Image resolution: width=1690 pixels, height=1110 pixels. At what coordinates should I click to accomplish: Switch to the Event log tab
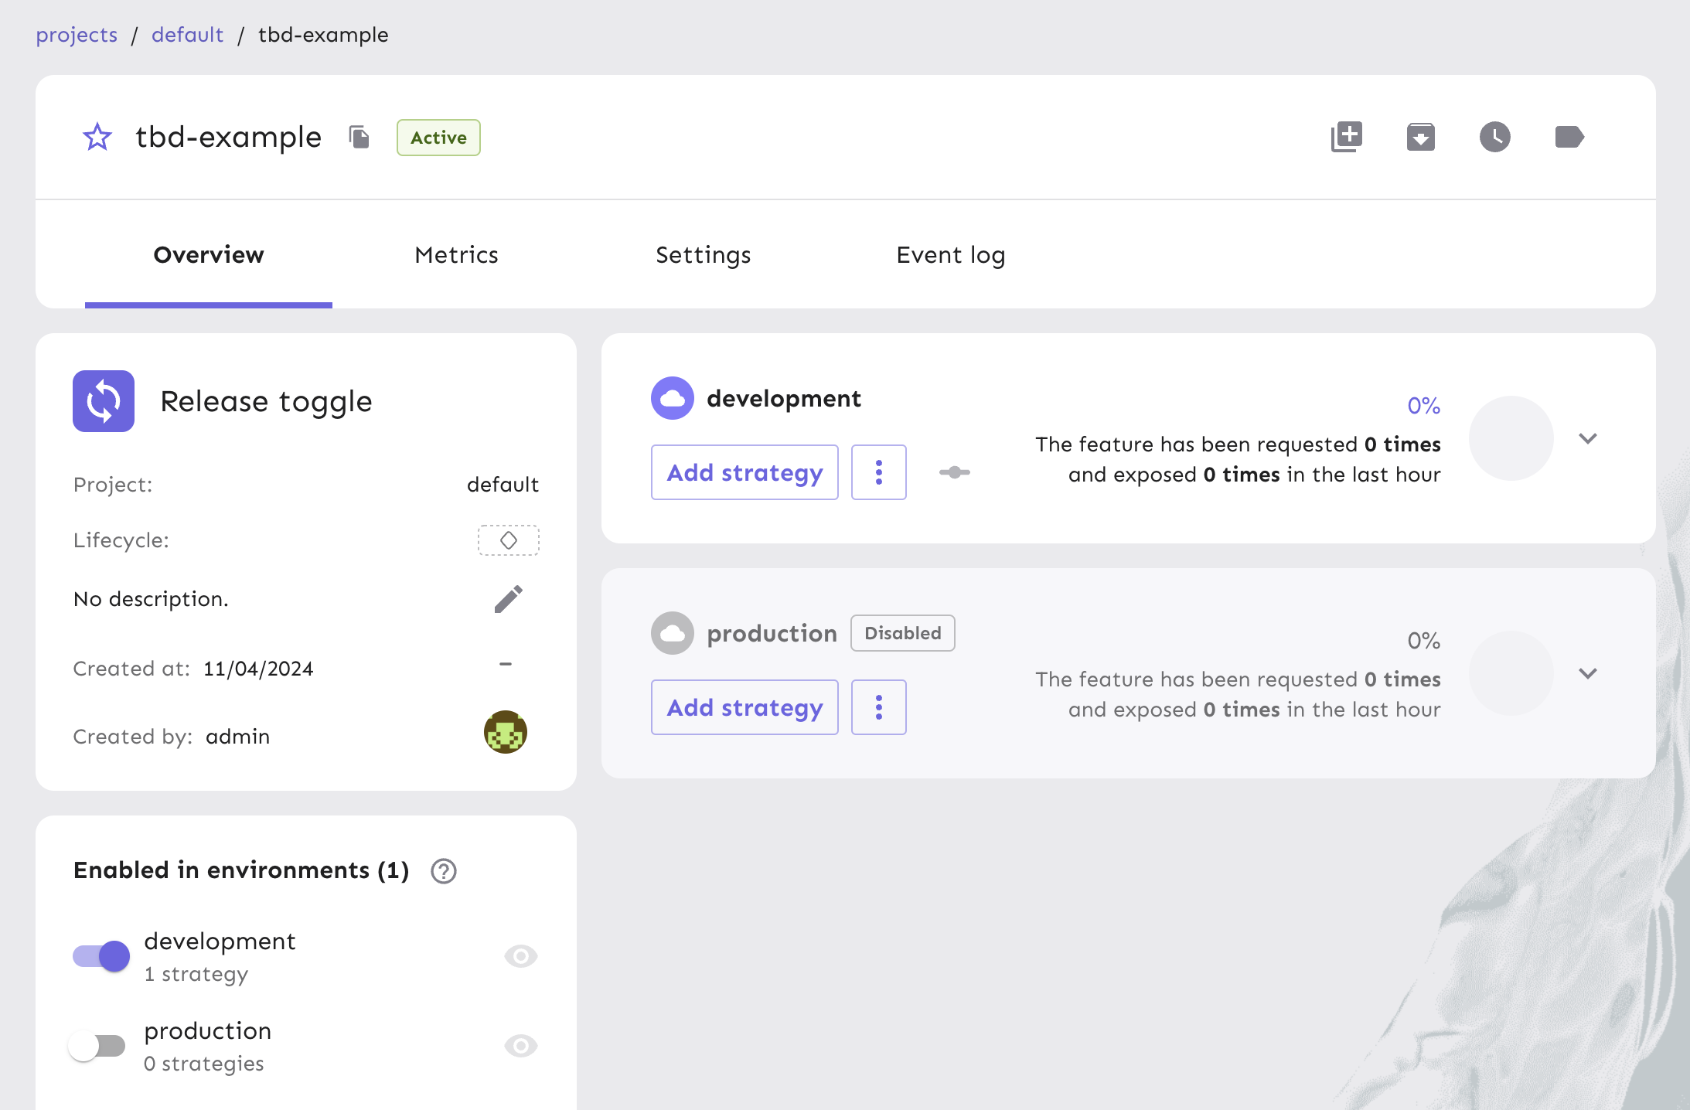pyautogui.click(x=950, y=255)
